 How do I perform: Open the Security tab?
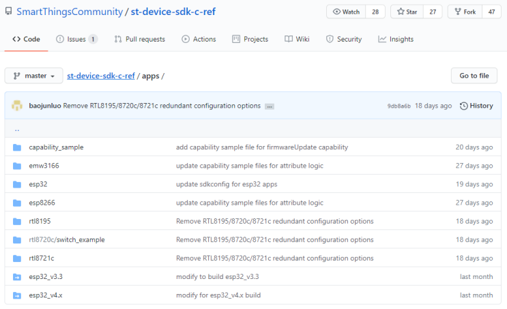344,39
